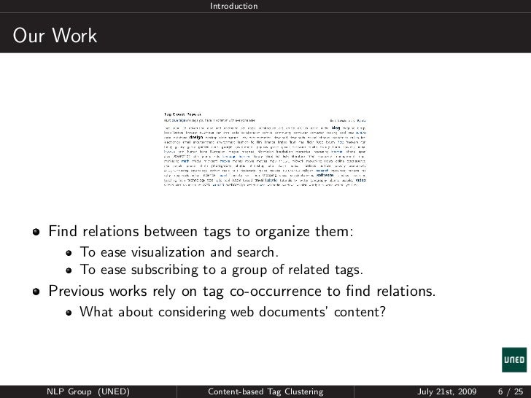The width and height of the screenshot is (531, 398).
Task: Click the UNED logo icon
Action: point(514,359)
